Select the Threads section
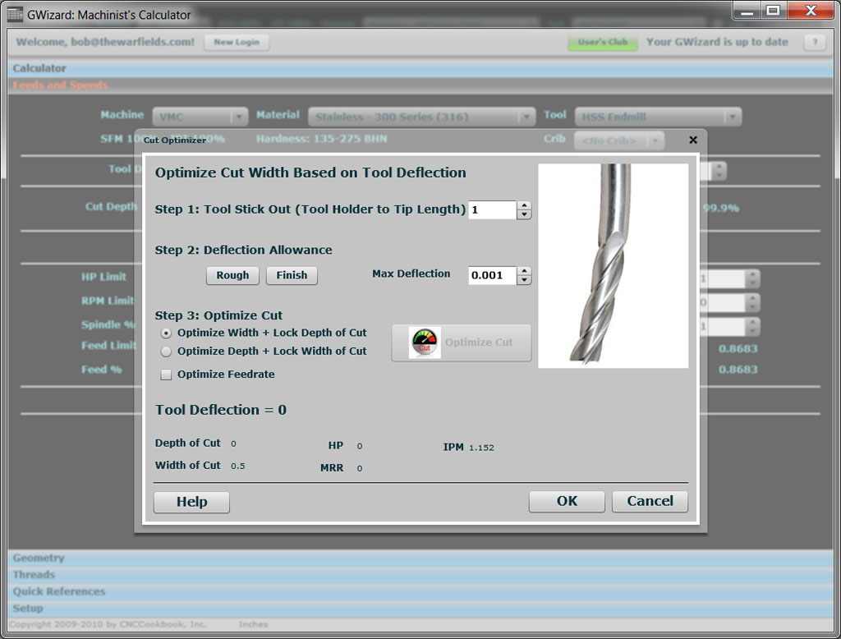This screenshot has width=841, height=639. 33,575
